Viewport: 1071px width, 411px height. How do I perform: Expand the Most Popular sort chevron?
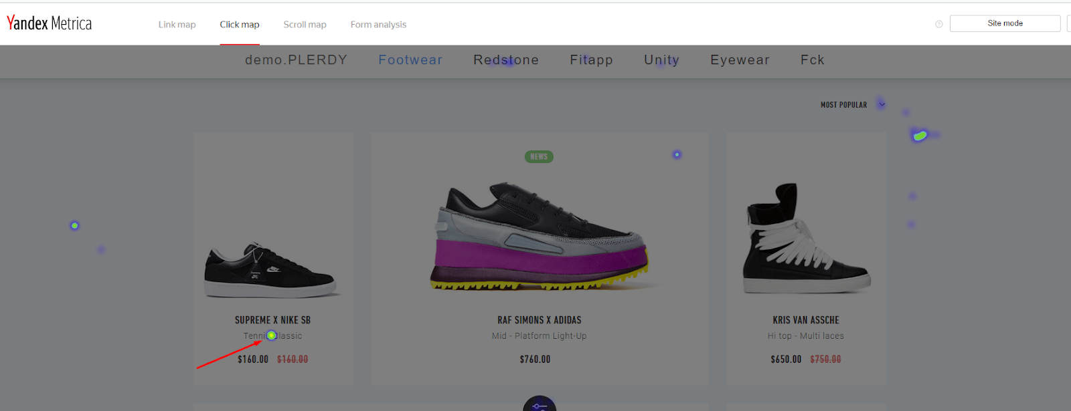tap(882, 104)
